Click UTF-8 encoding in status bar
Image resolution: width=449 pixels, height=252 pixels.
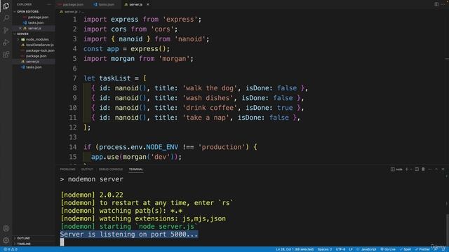tap(340, 249)
